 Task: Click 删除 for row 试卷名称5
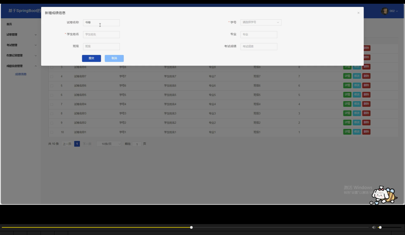click(x=366, y=95)
